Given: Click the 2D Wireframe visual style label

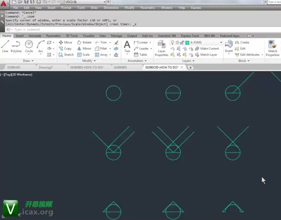Looking at the screenshot, I should point(23,74).
